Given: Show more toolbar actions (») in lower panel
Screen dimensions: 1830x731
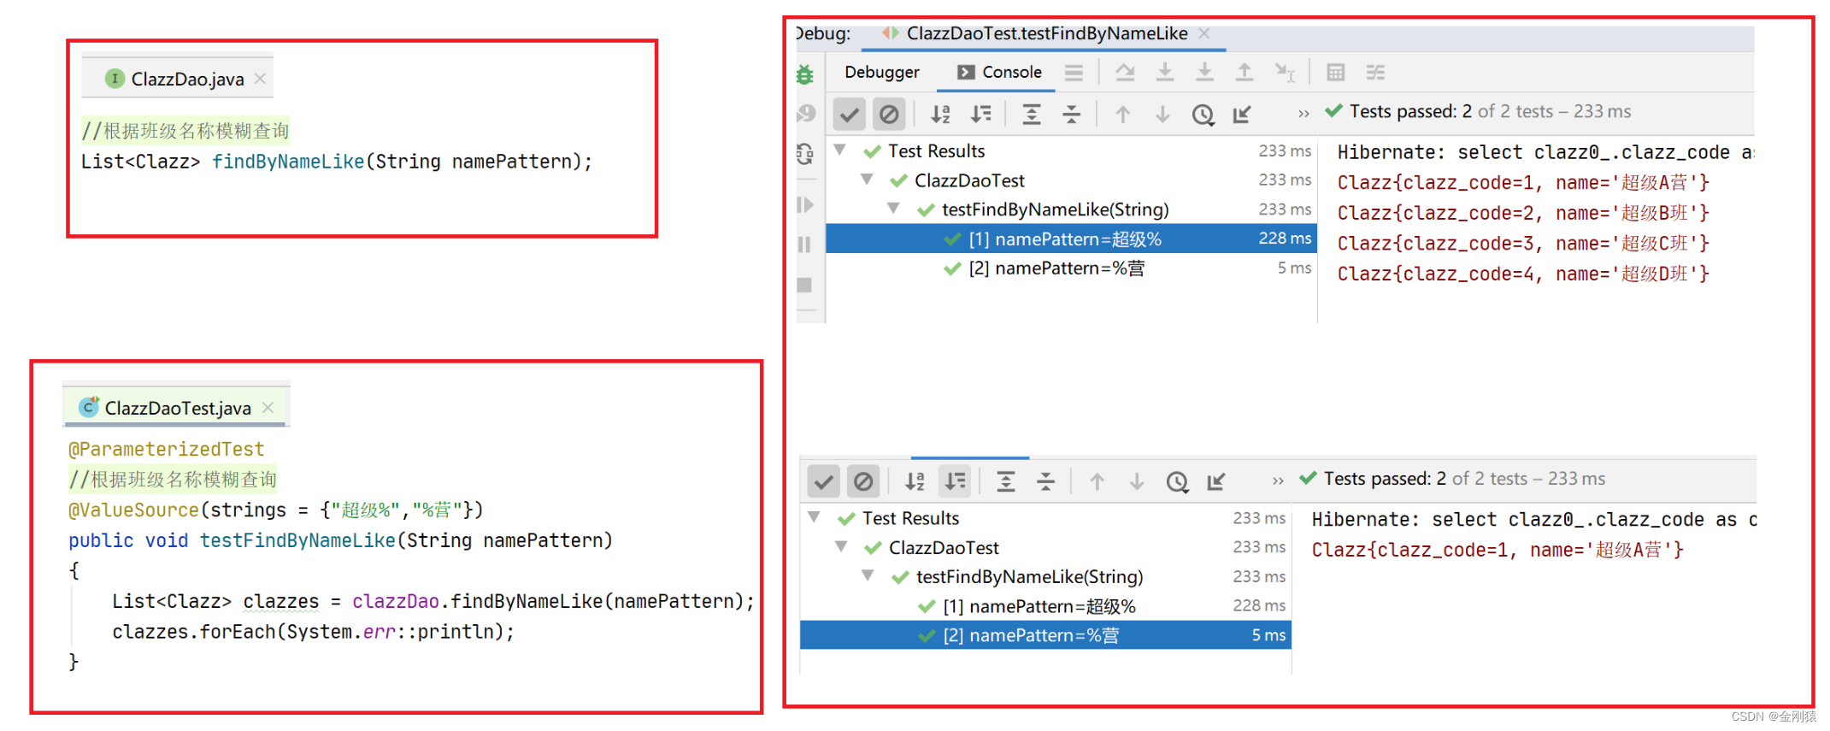Looking at the screenshot, I should (1278, 481).
